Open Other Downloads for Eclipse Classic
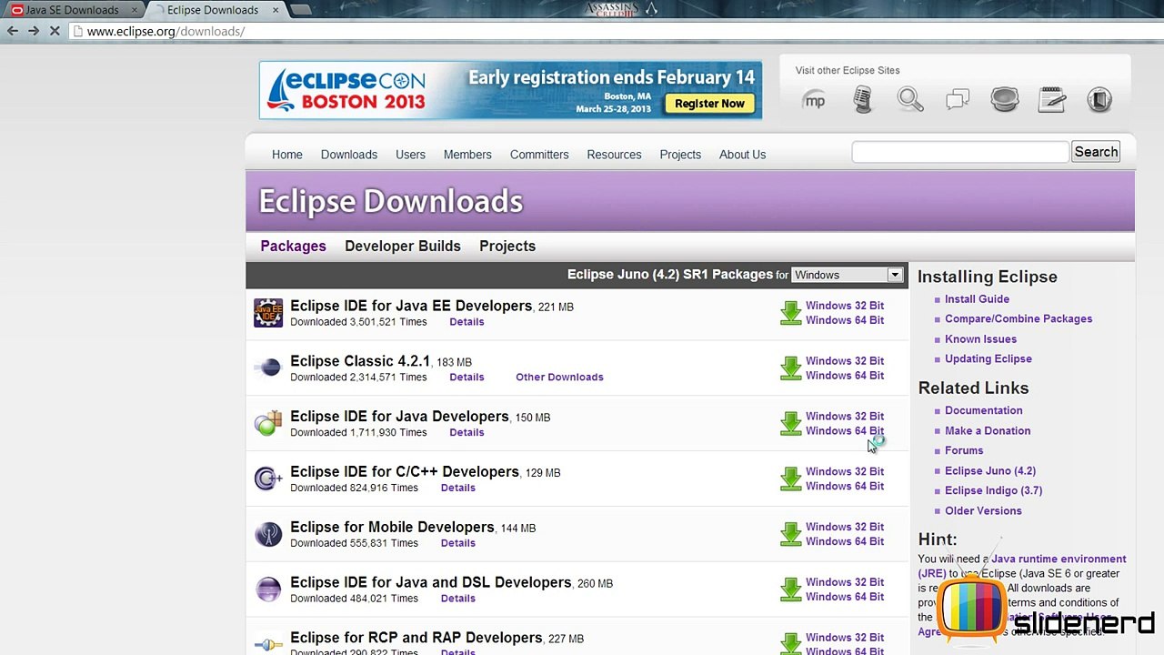 click(559, 378)
